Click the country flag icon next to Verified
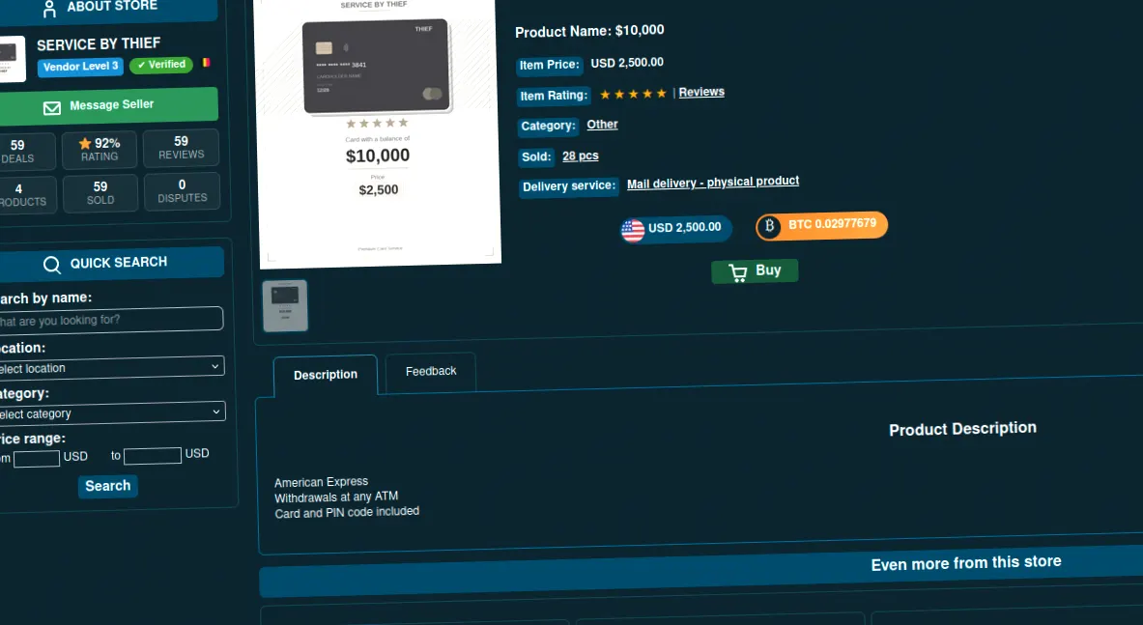The image size is (1143, 625). (x=207, y=63)
